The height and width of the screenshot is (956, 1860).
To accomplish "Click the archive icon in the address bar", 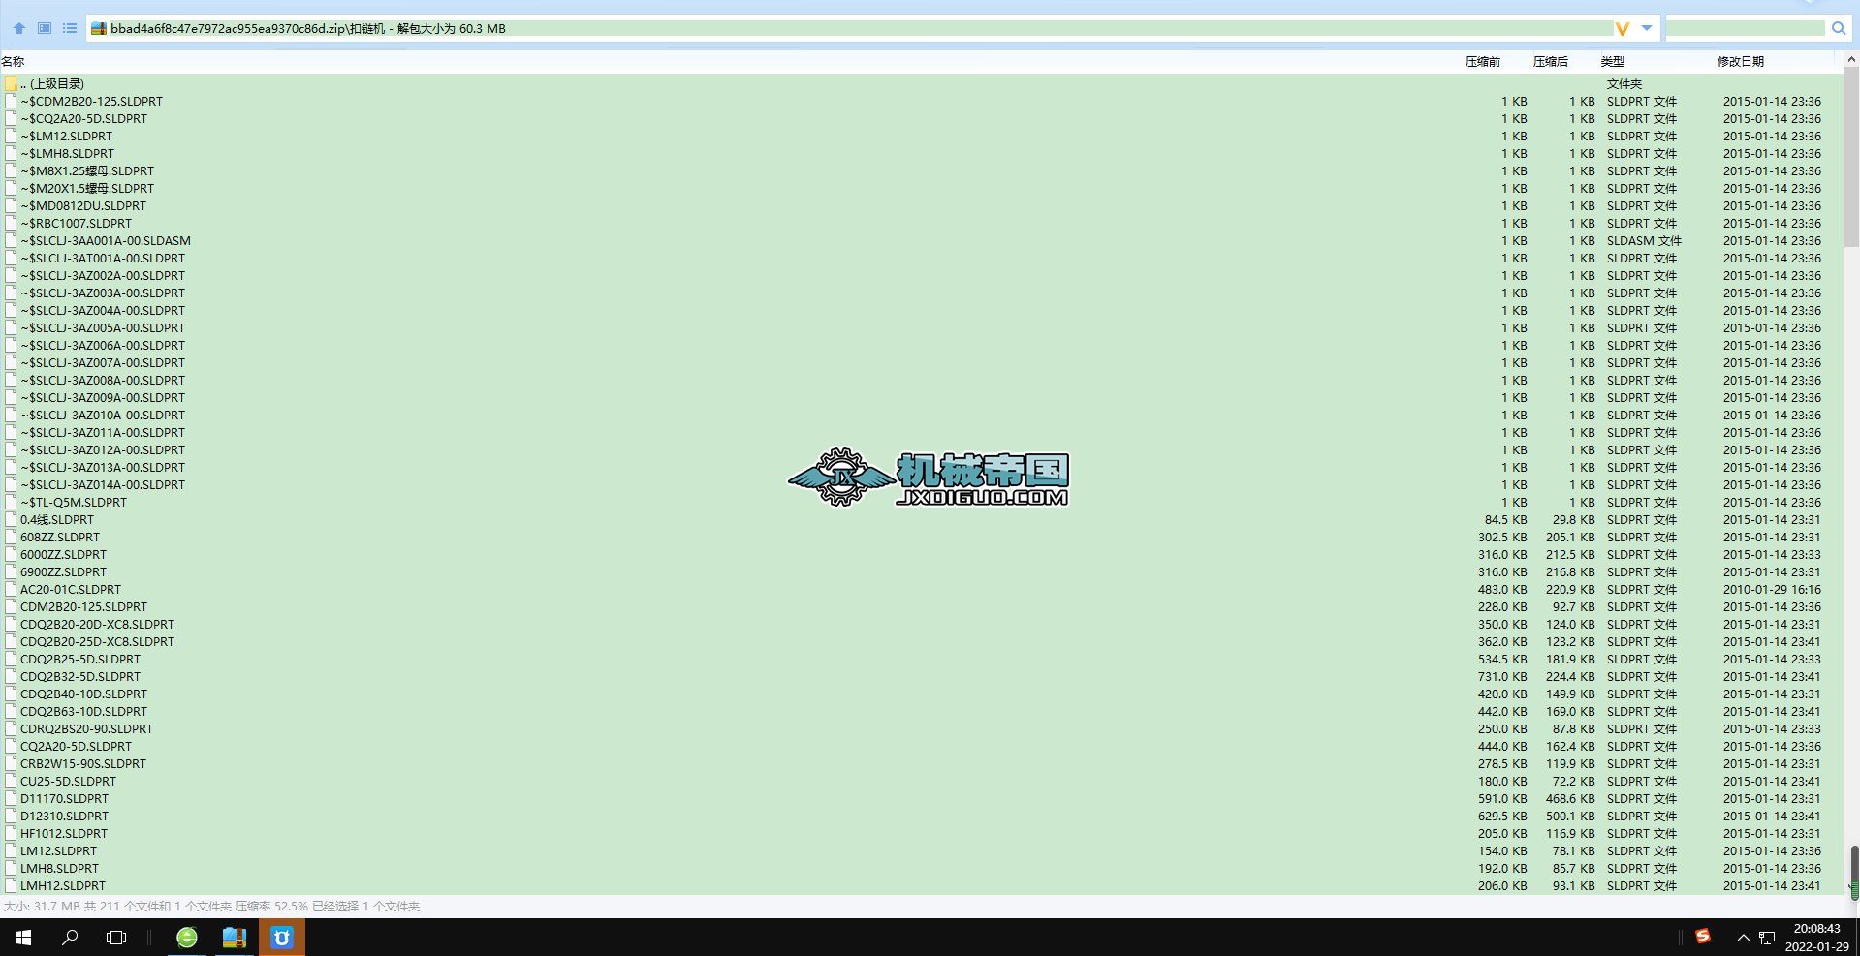I will 99,29.
